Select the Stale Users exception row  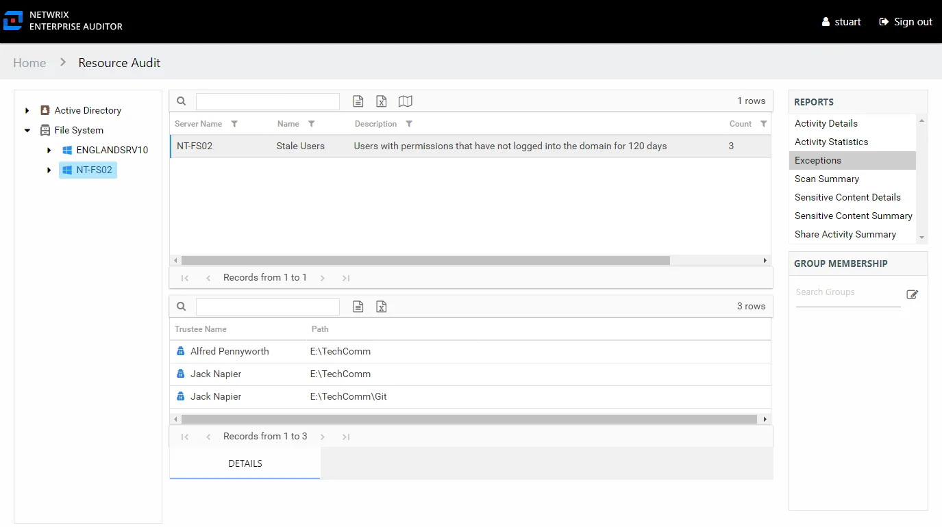click(470, 146)
